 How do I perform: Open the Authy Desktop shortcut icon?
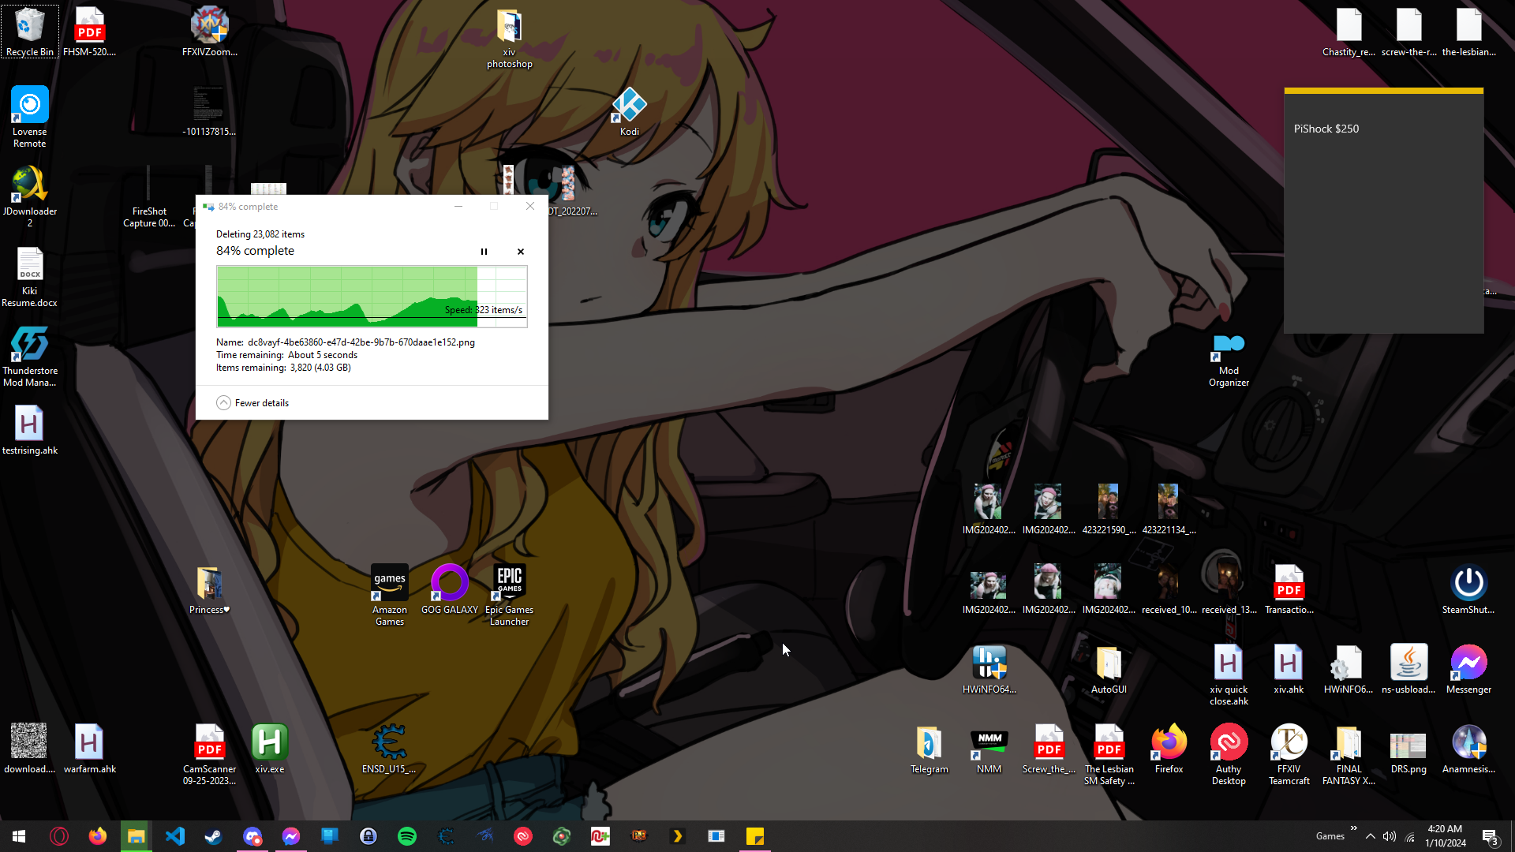pos(1229,755)
